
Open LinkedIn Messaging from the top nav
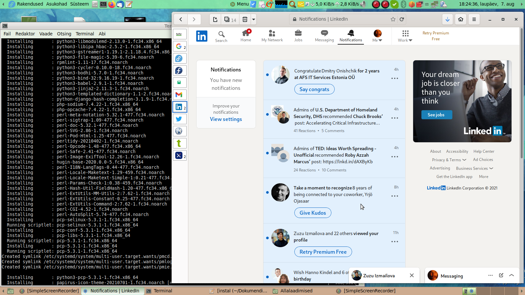click(x=324, y=36)
